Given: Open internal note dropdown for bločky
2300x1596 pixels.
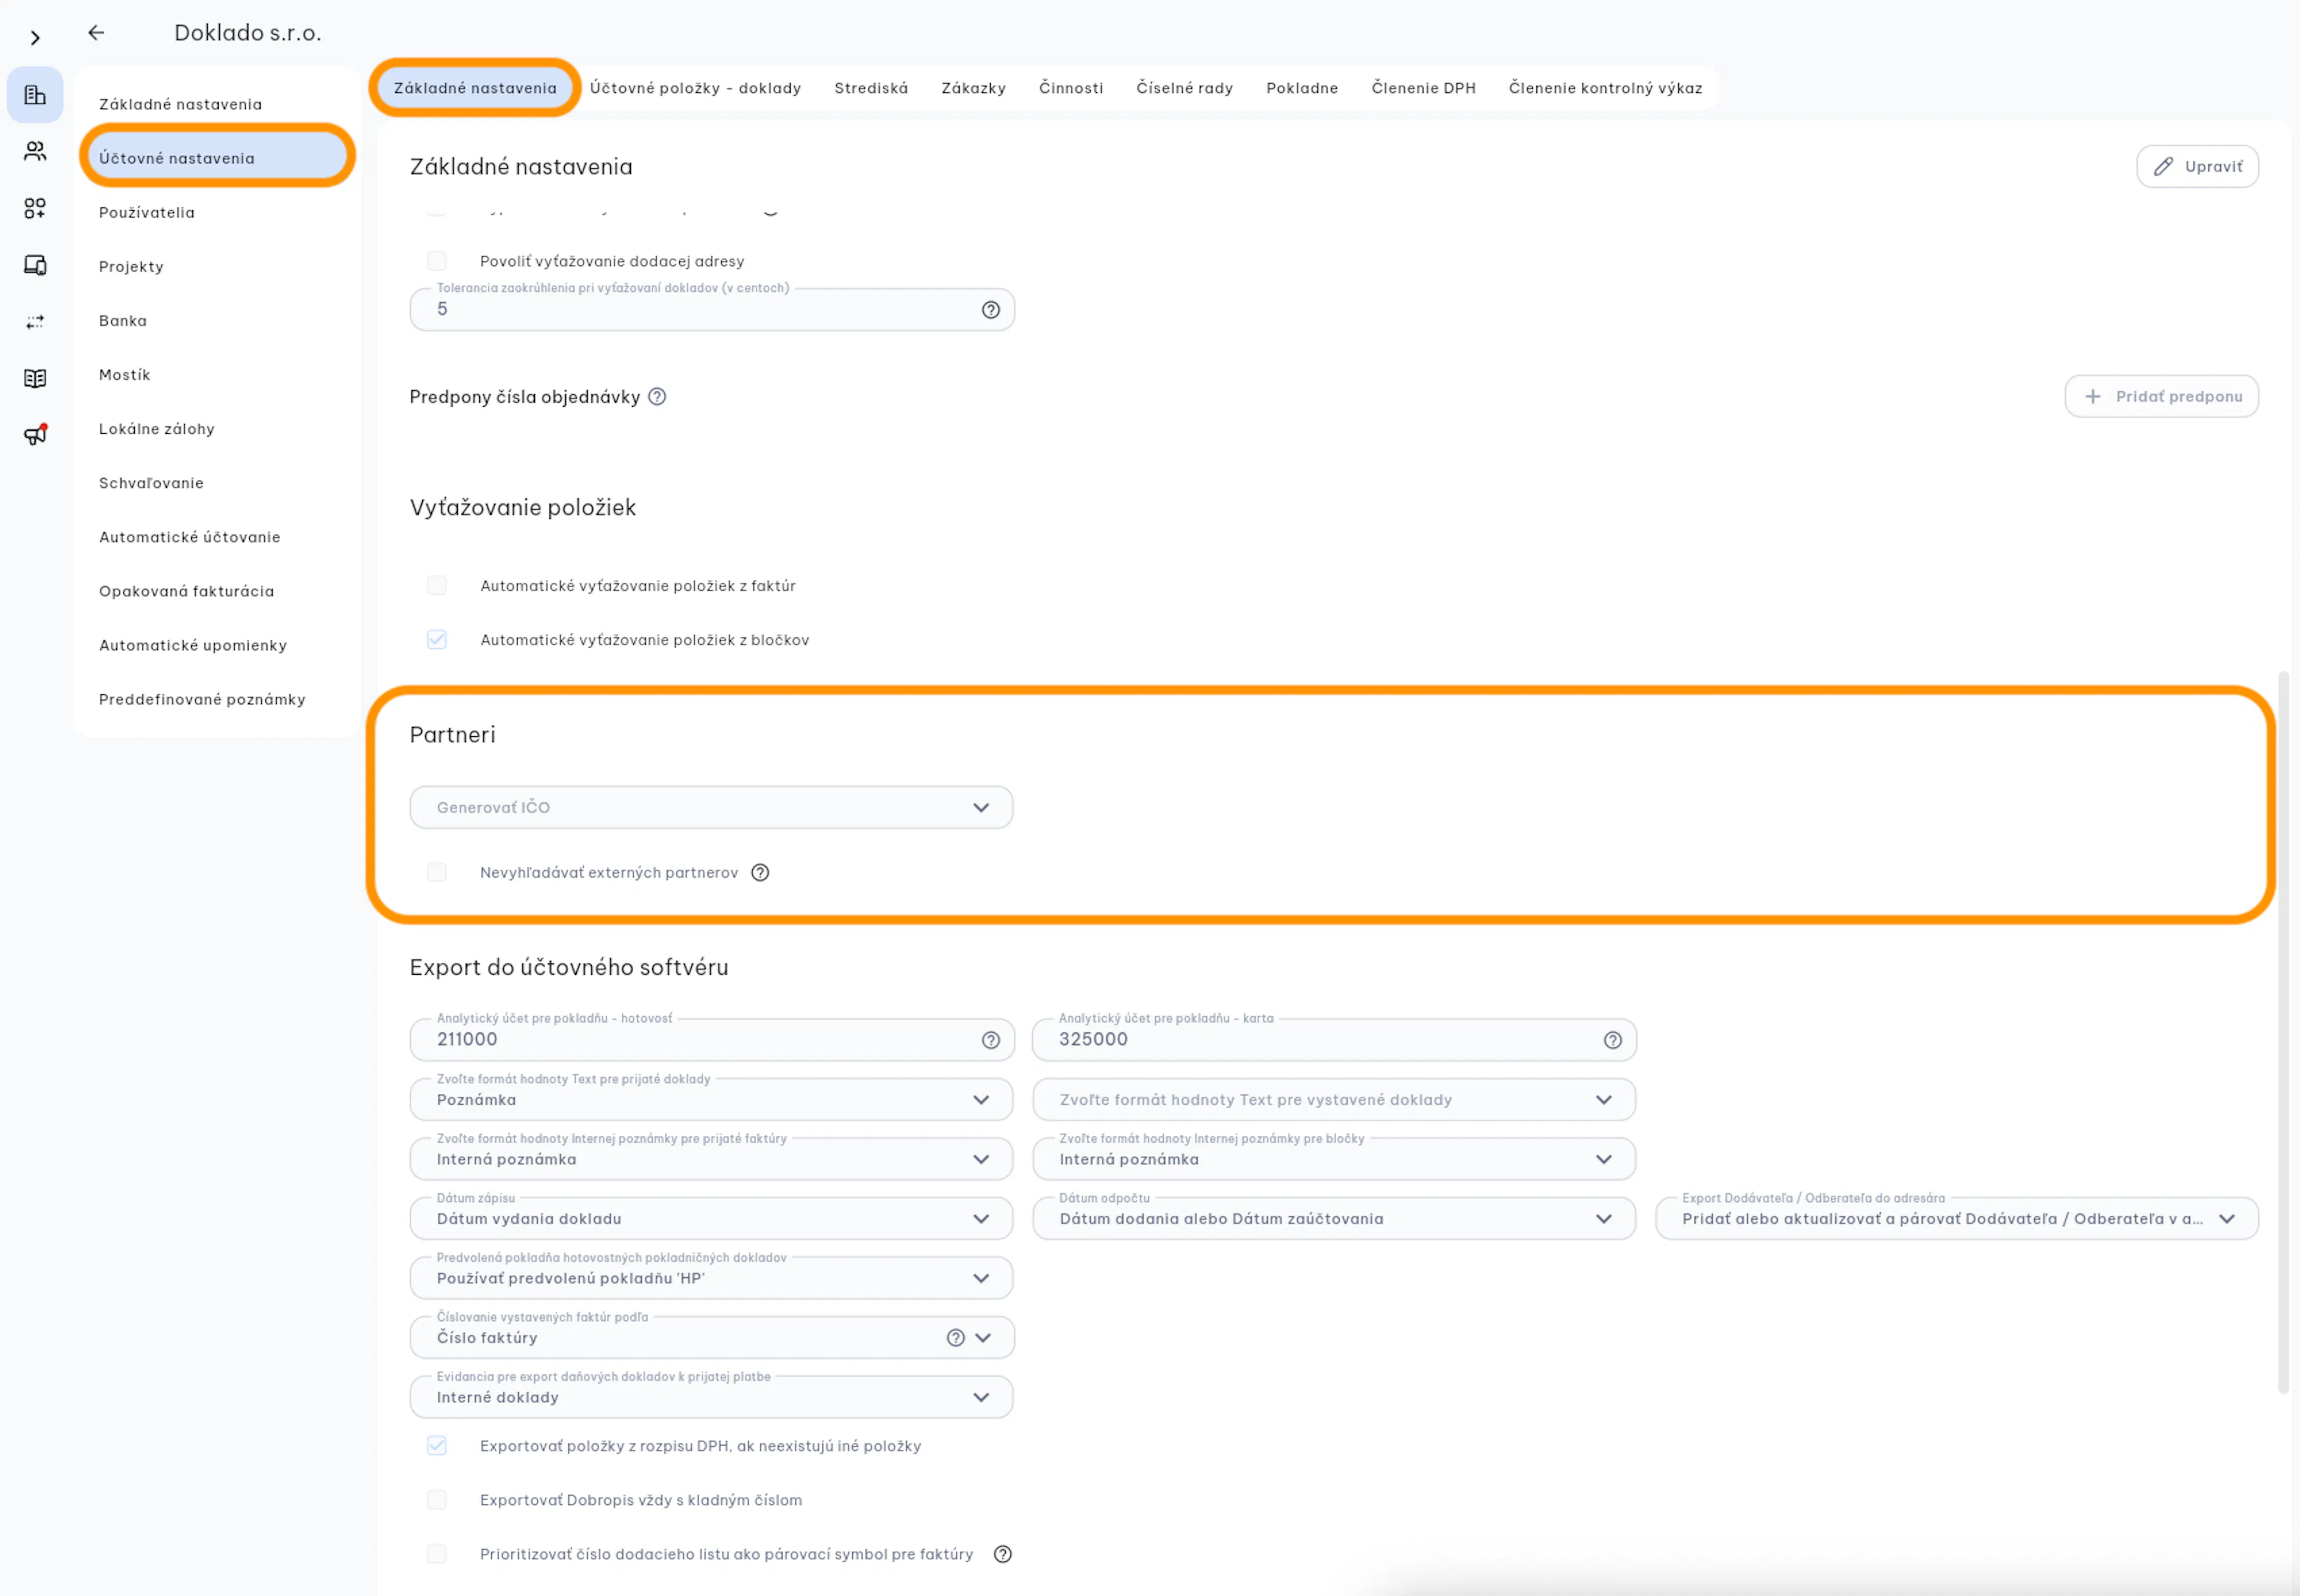Looking at the screenshot, I should tap(1333, 1159).
